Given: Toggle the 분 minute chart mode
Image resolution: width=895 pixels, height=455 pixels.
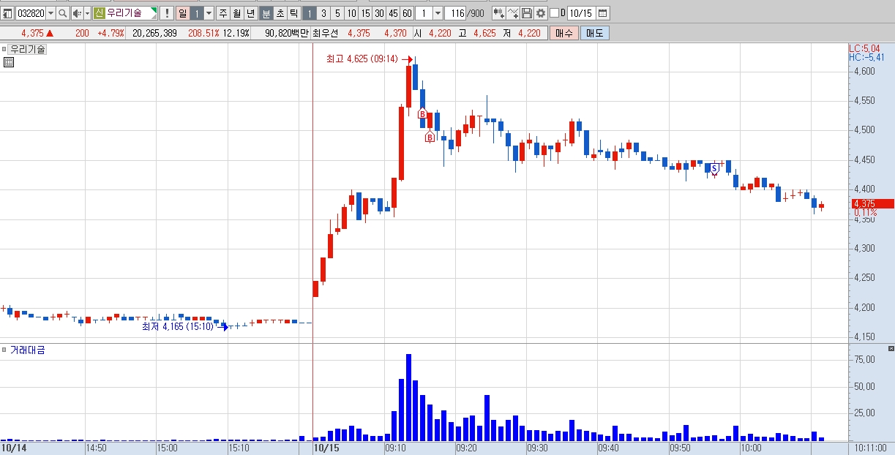Looking at the screenshot, I should (x=266, y=13).
